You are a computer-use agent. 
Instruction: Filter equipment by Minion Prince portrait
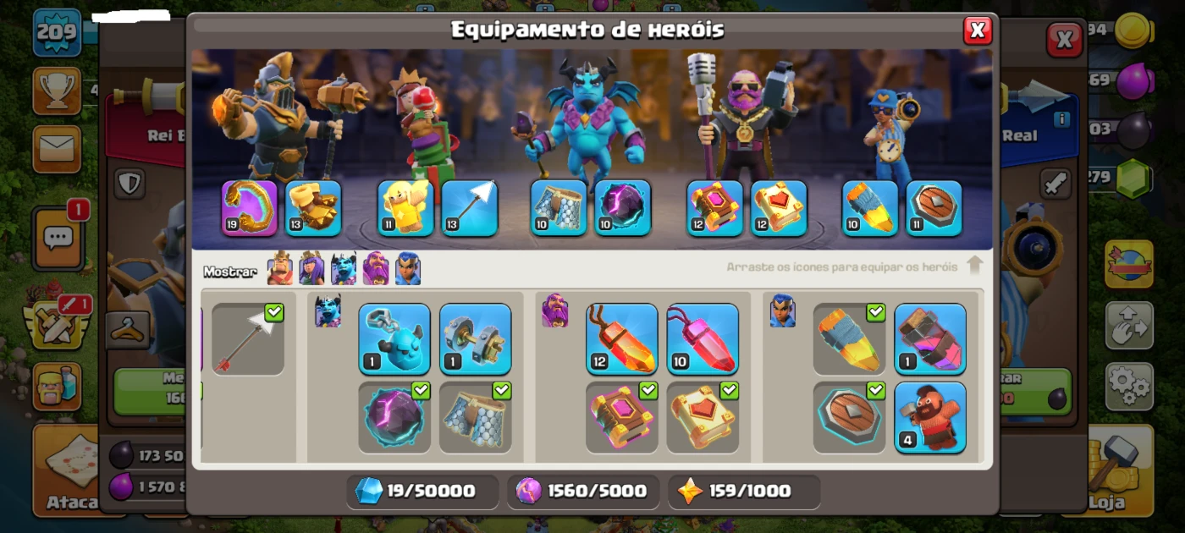[x=344, y=268]
